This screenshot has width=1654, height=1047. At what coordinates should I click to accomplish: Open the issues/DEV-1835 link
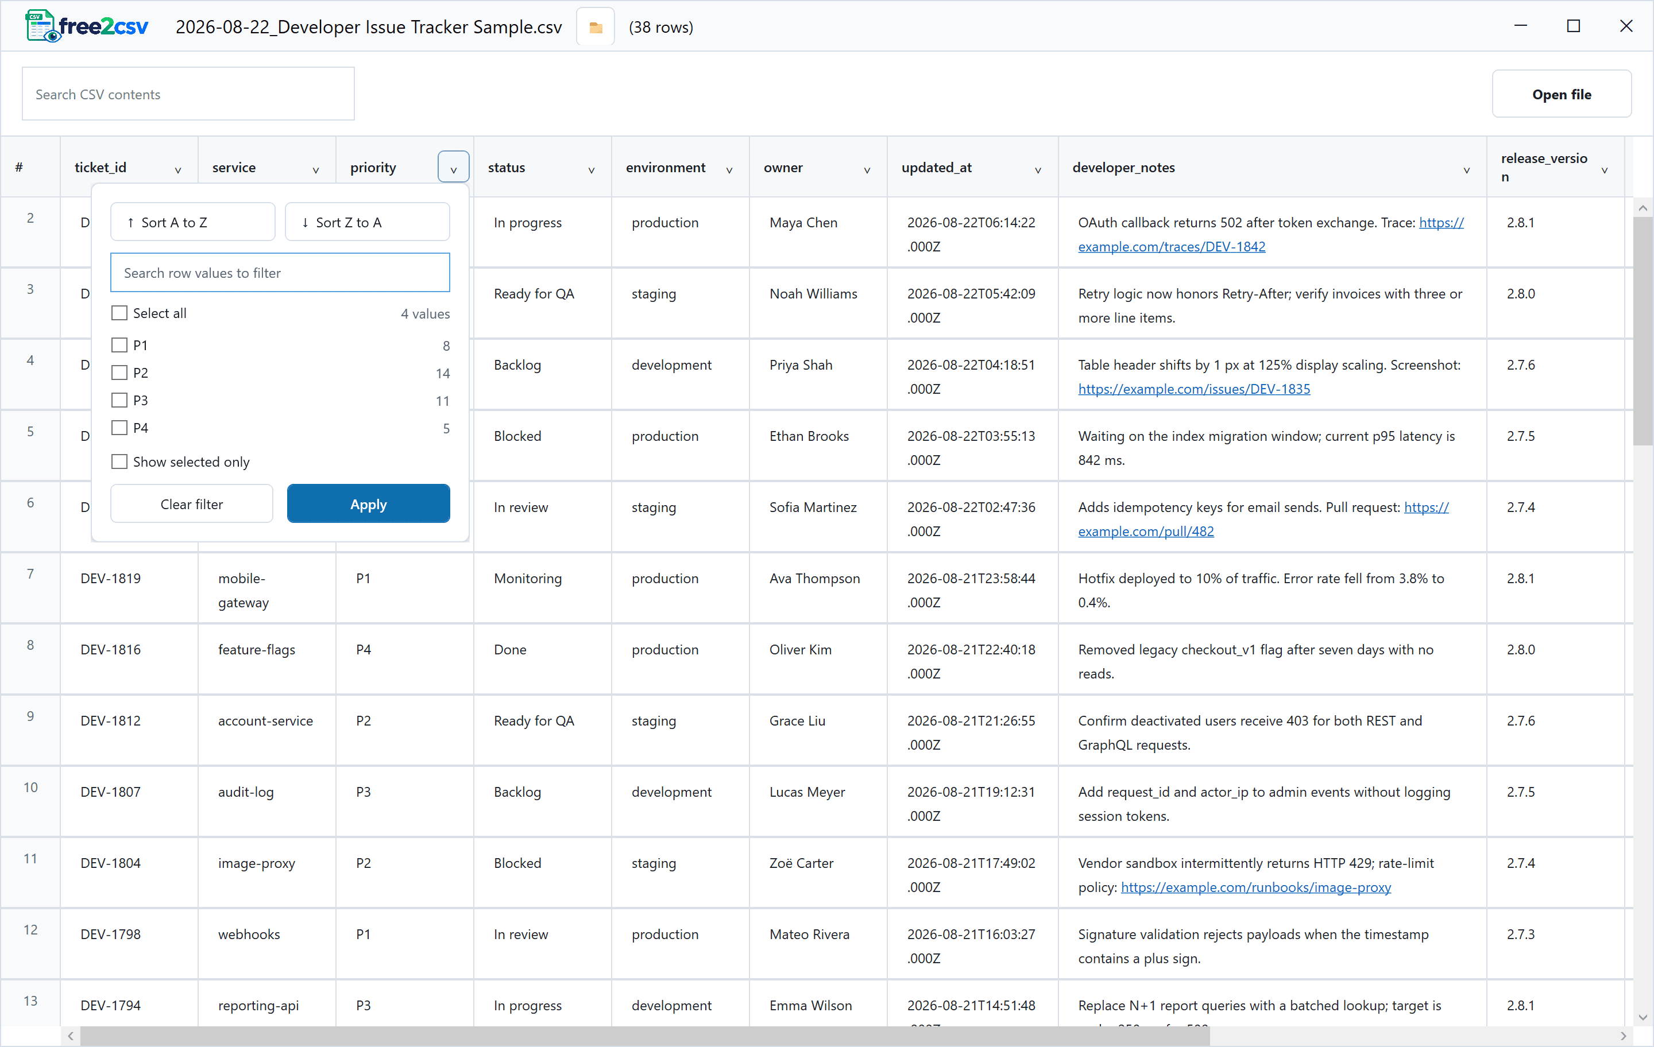coord(1195,389)
